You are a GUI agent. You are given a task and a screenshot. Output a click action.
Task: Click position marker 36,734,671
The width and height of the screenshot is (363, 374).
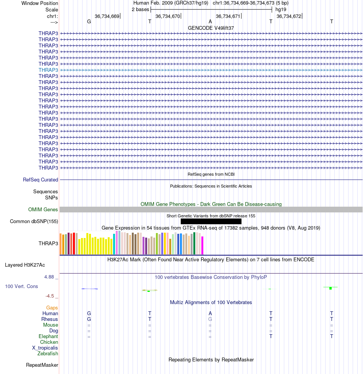point(228,16)
